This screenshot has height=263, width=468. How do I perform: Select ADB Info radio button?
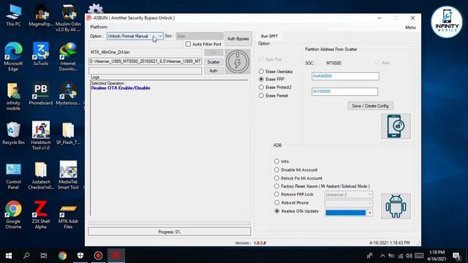[x=276, y=161]
